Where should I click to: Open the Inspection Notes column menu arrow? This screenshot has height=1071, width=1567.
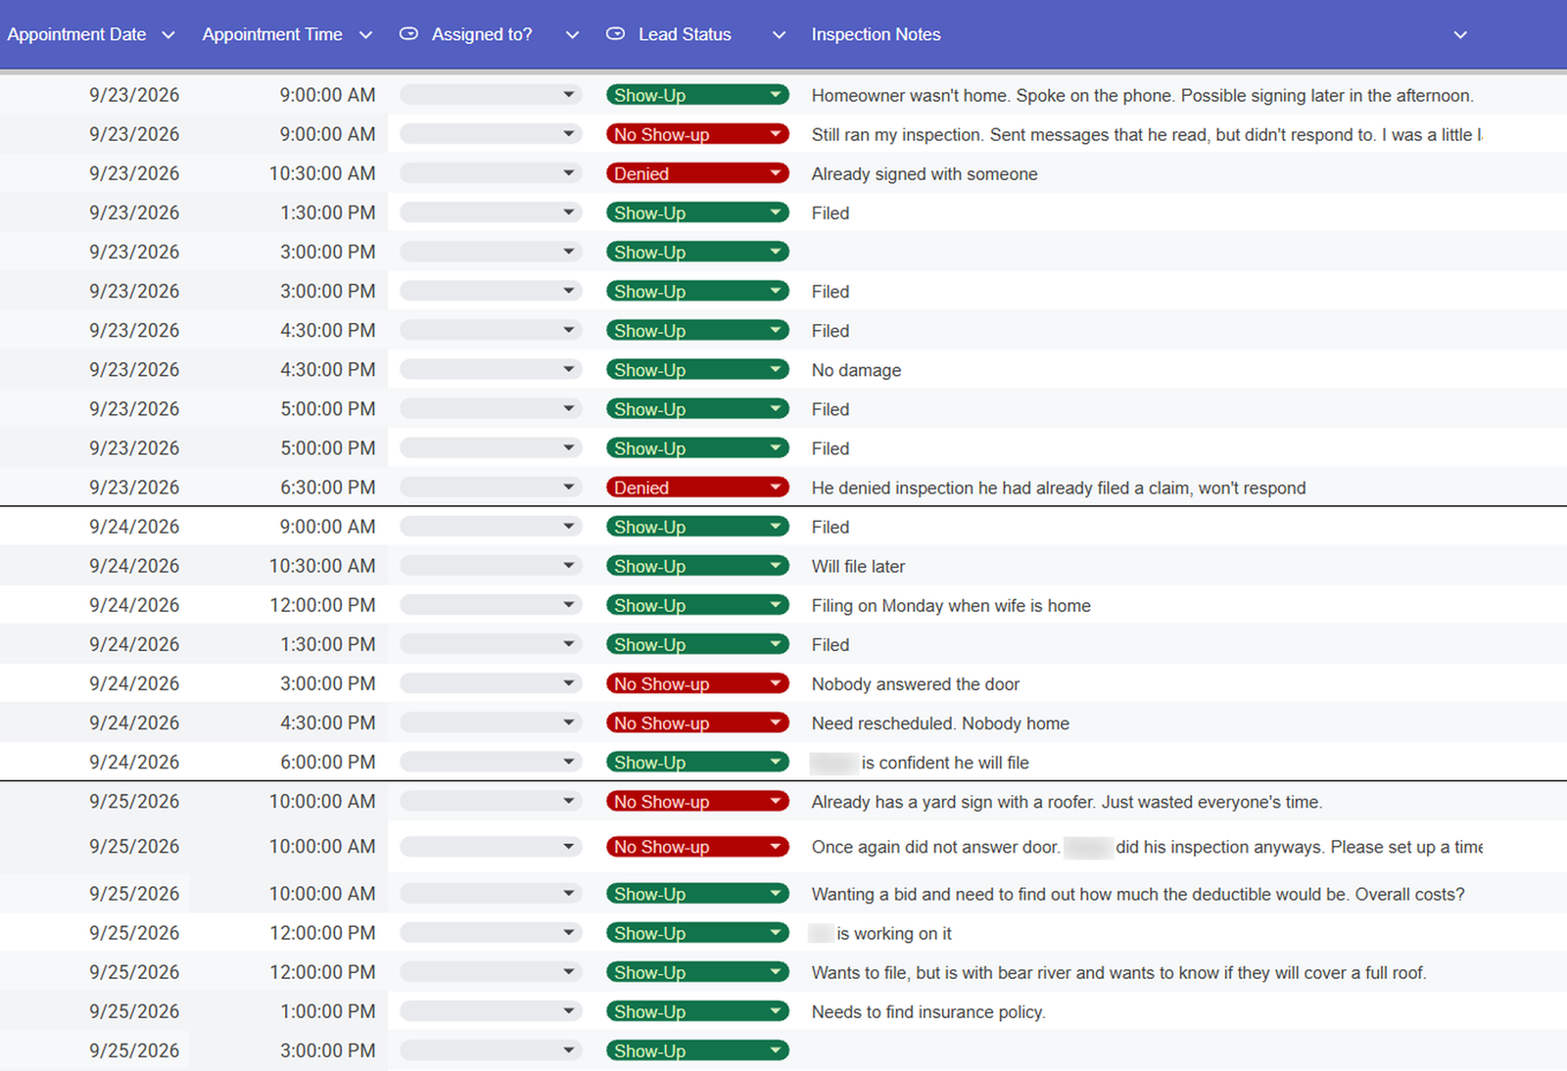[1460, 35]
